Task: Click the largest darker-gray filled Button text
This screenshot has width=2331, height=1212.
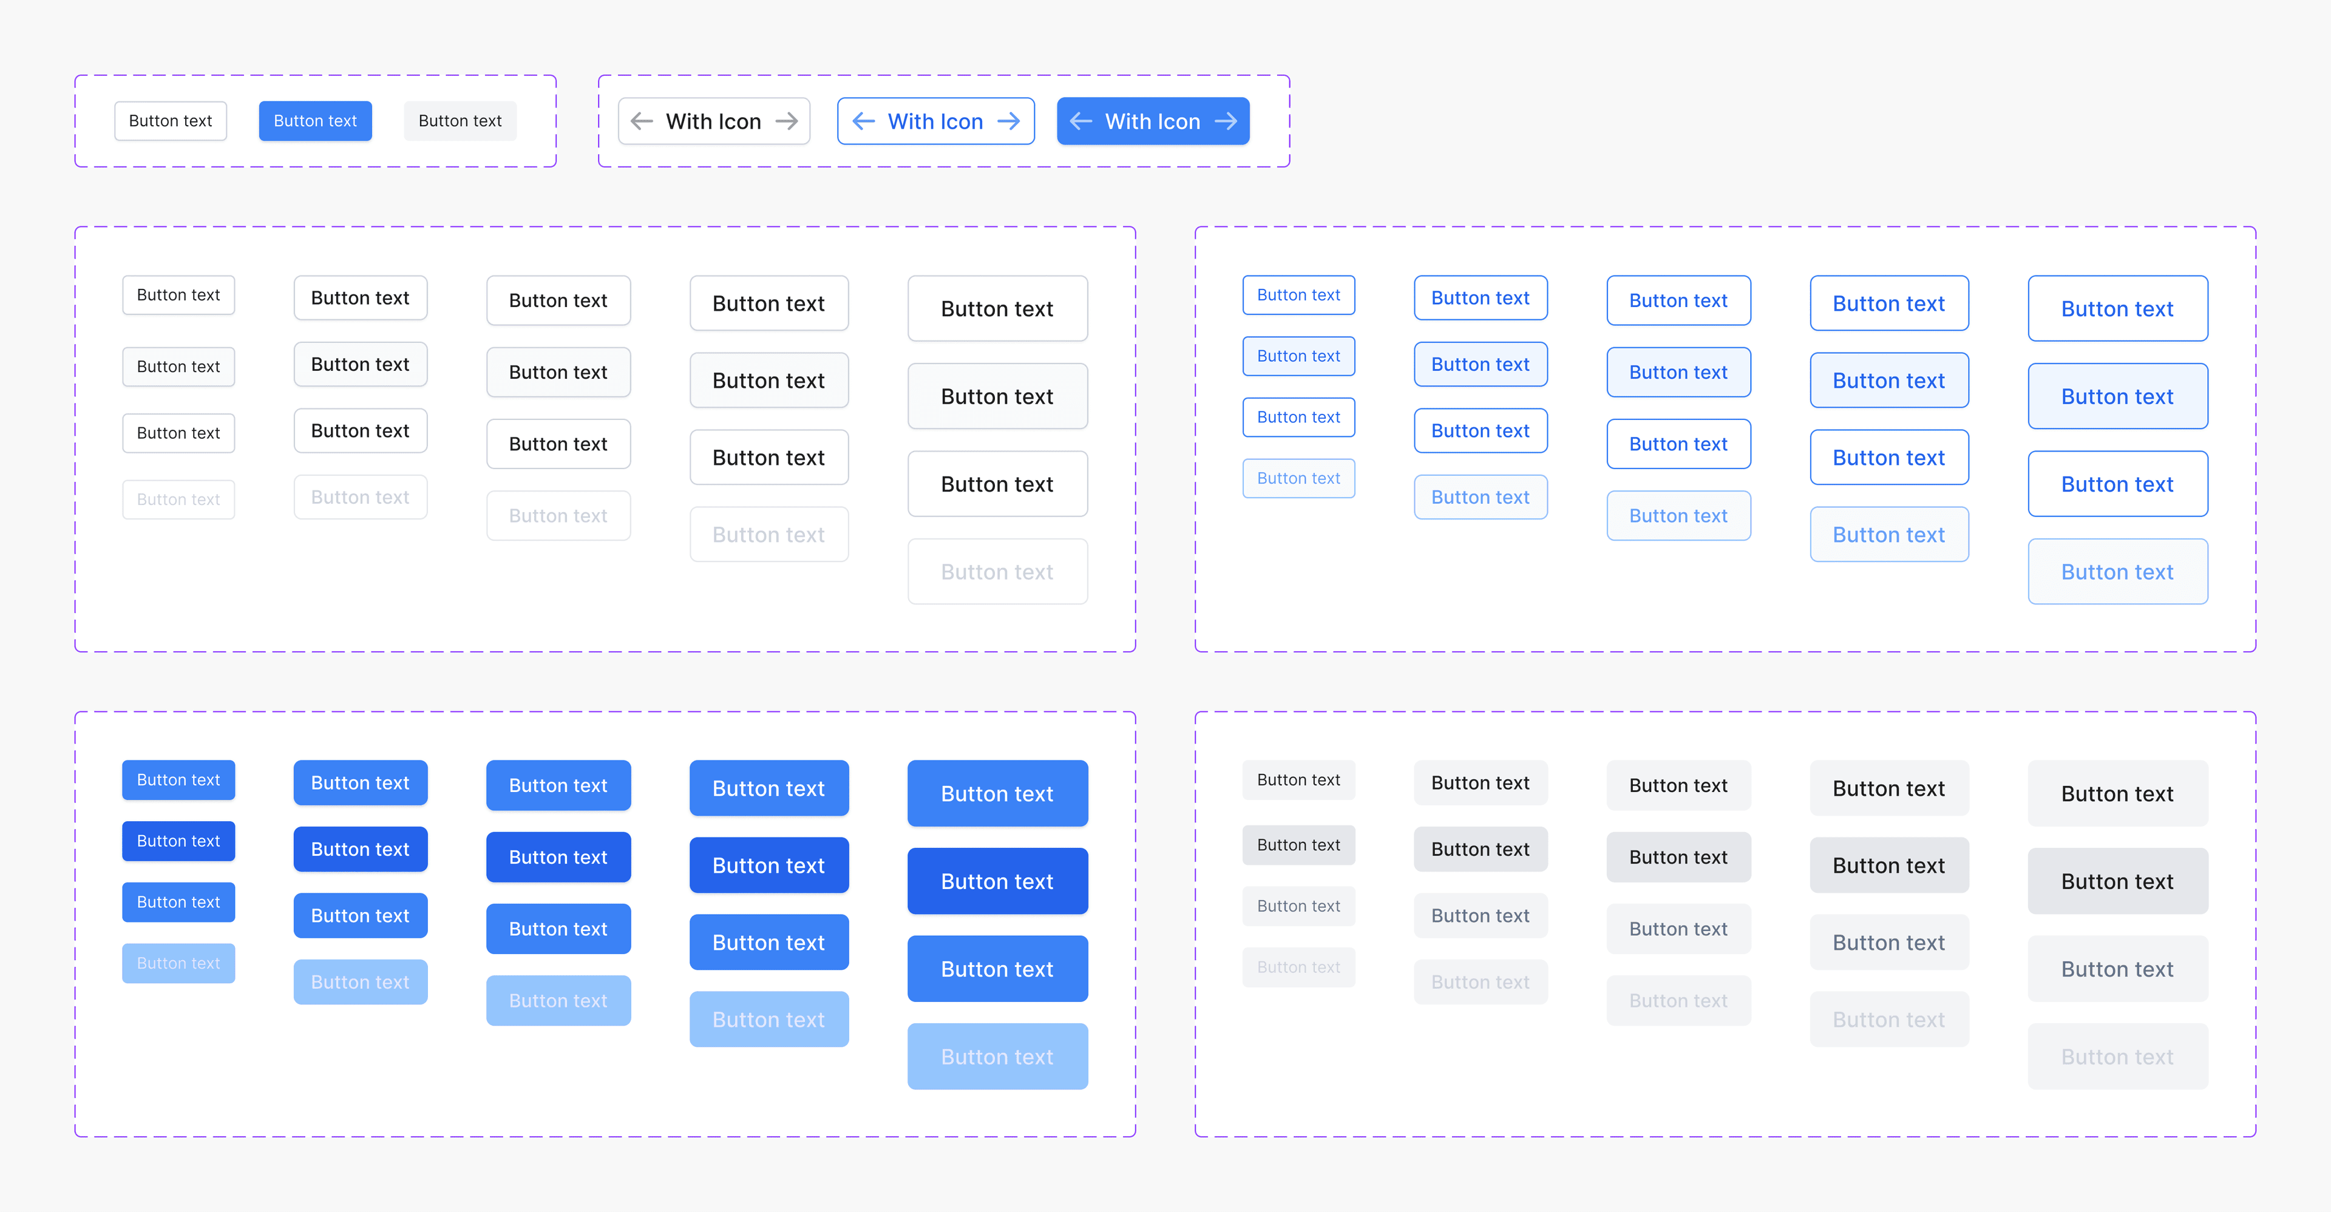Action: [2117, 881]
